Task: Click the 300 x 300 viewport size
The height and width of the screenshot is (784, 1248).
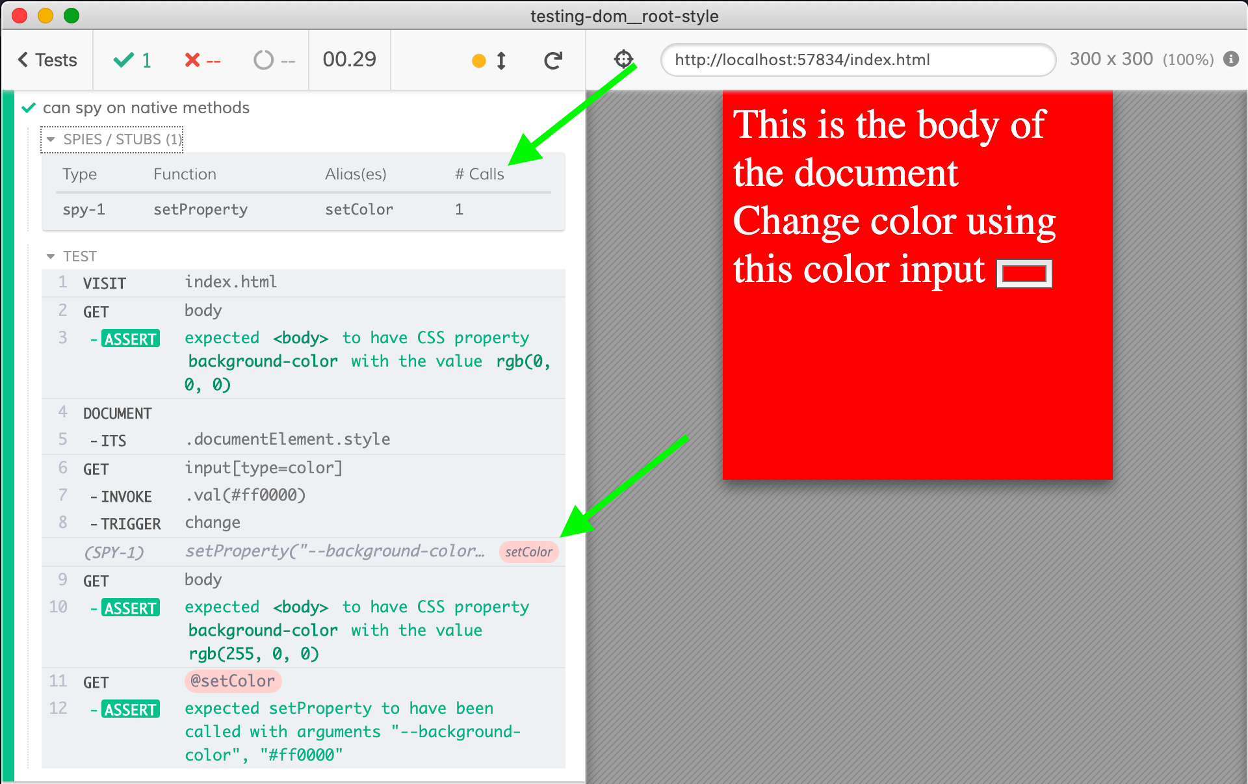Action: 1111,59
